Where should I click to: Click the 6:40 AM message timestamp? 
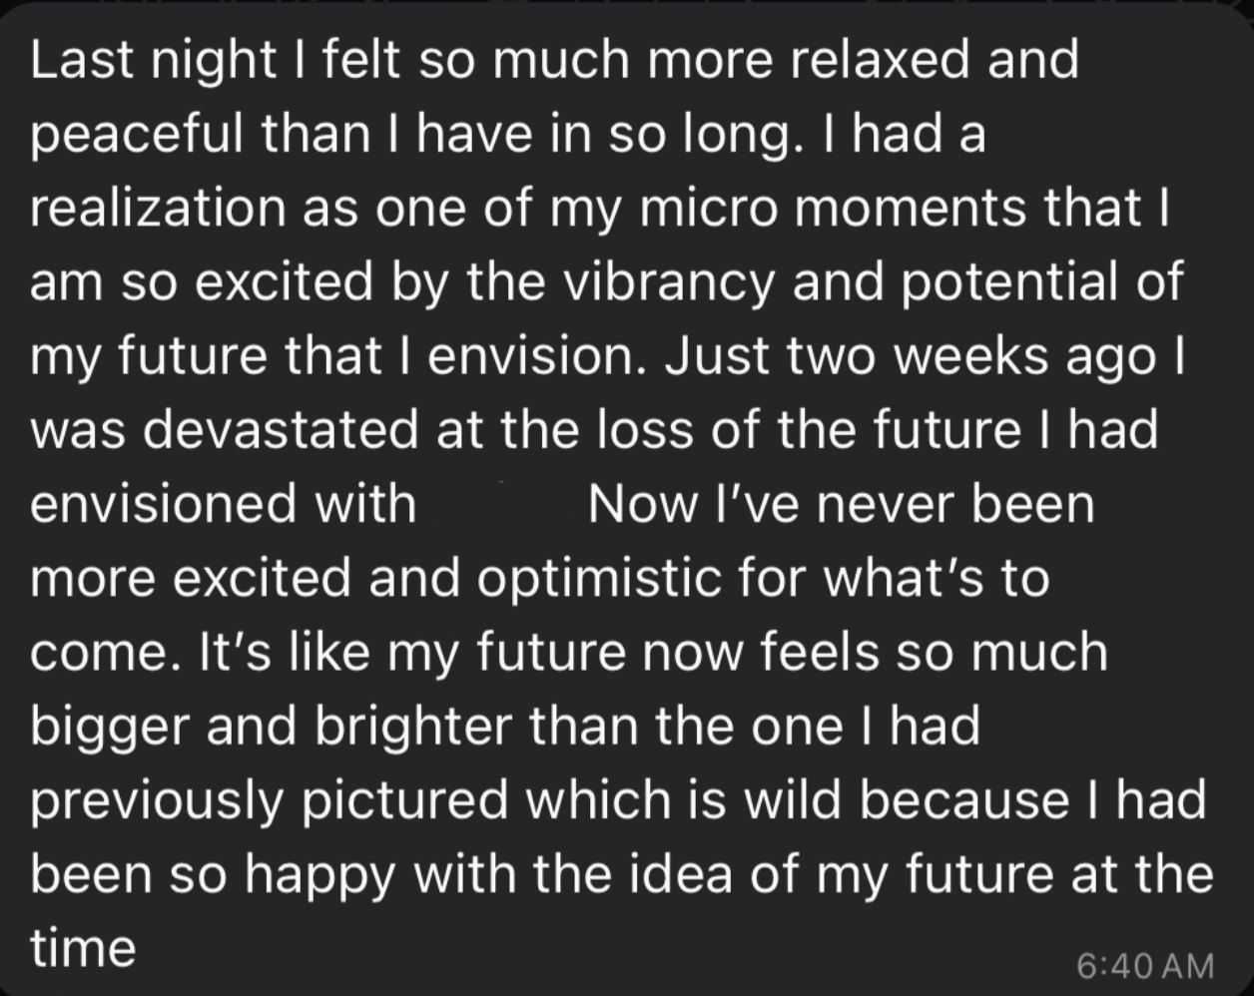point(1146,965)
